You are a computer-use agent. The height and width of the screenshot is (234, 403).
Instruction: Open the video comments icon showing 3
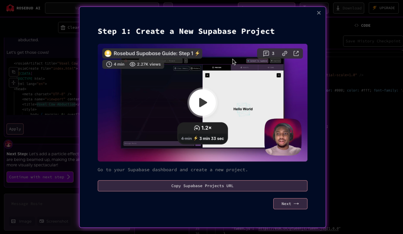coord(268,54)
